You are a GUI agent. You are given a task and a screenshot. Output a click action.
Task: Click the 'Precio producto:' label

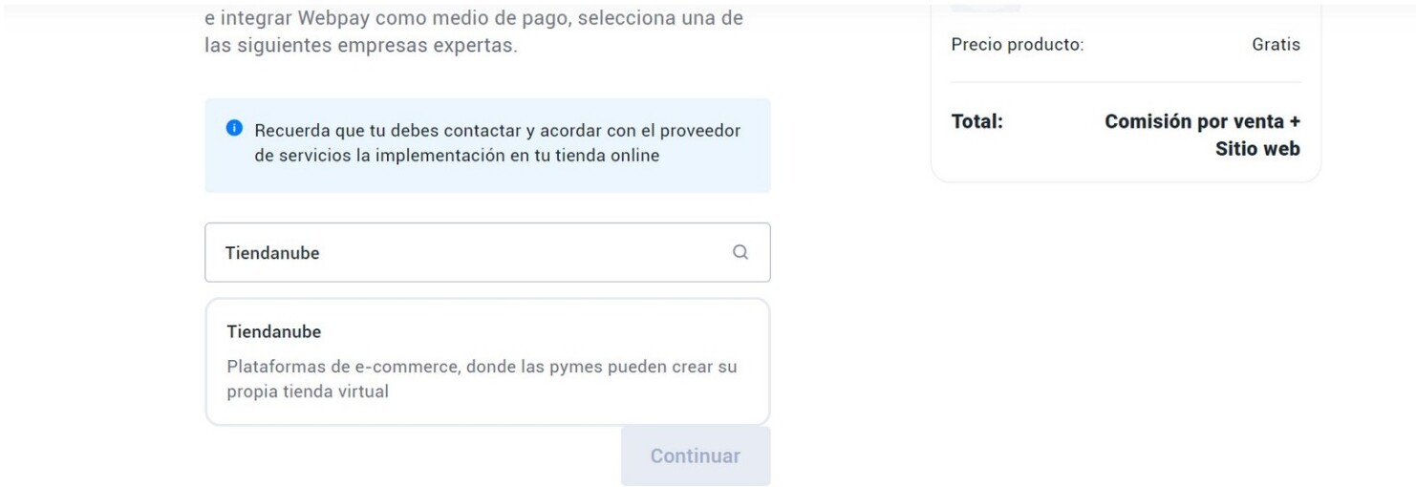[1018, 45]
